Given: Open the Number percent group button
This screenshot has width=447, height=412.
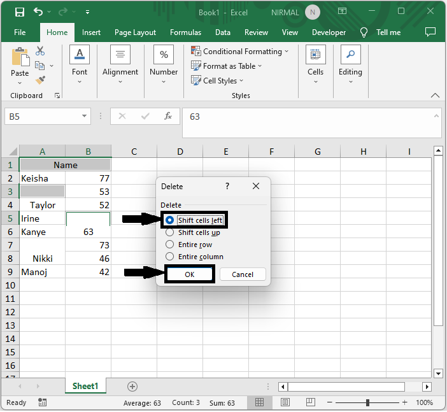Looking at the screenshot, I should [164, 64].
